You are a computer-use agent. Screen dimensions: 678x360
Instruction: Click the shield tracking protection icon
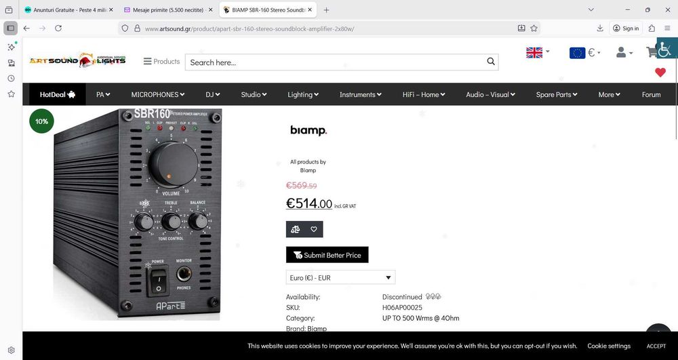125,28
